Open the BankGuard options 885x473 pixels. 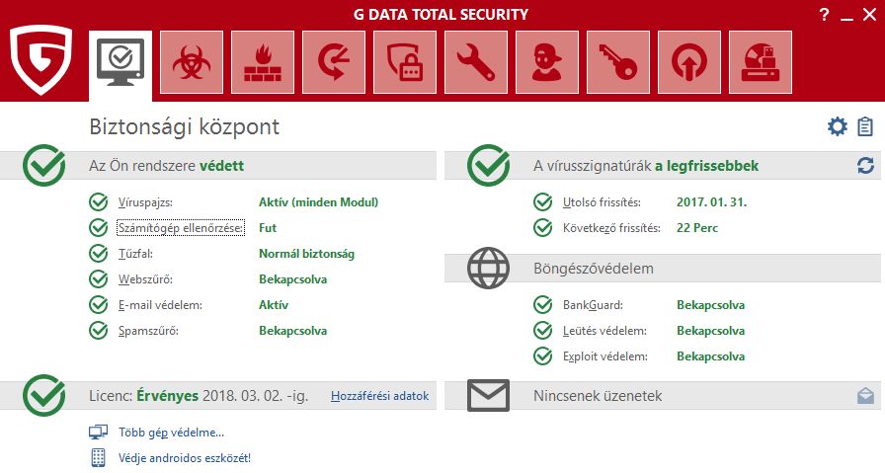[593, 305]
